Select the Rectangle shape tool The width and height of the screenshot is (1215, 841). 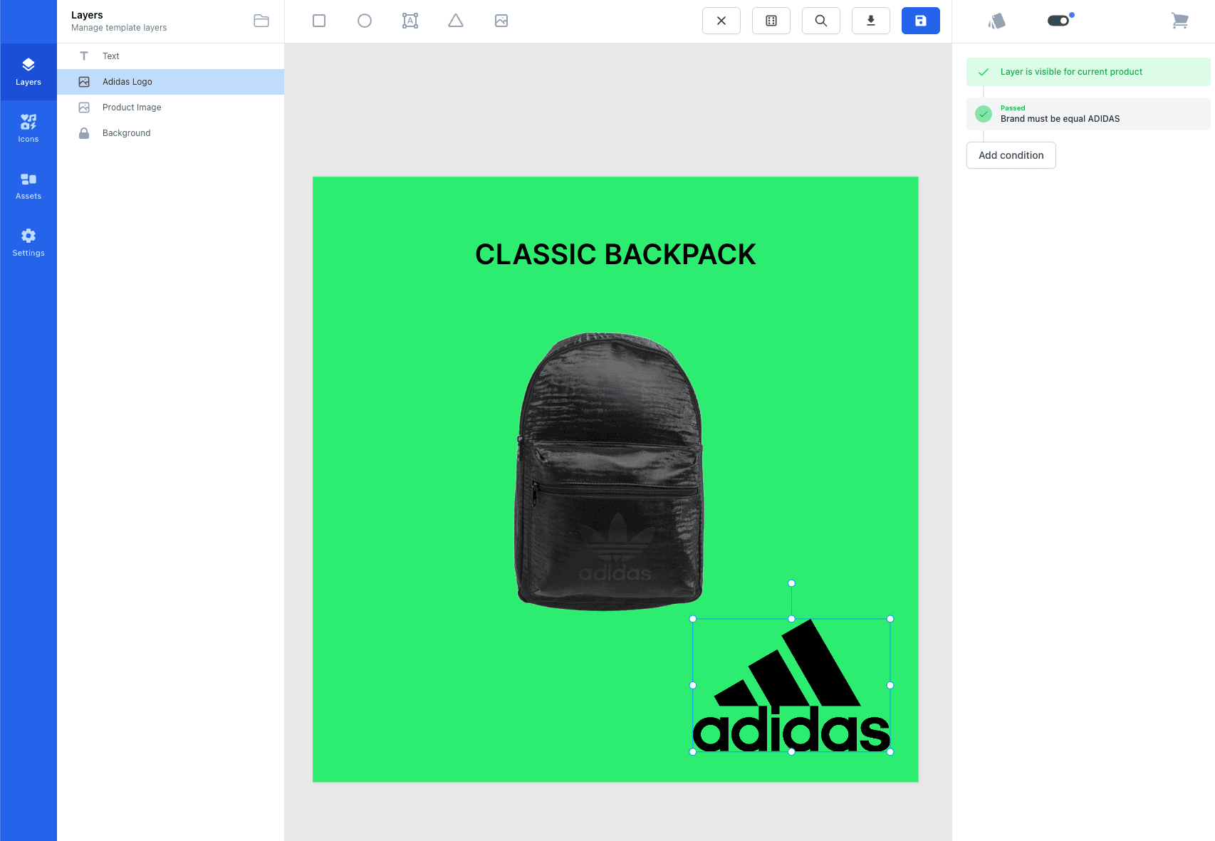tap(318, 21)
